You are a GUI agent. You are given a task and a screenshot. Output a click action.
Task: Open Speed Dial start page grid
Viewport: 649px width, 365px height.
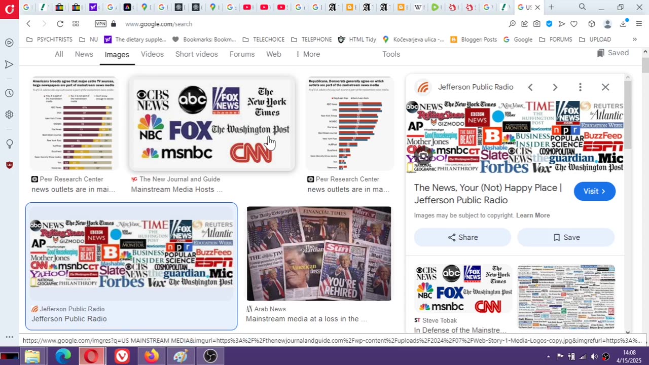point(76,24)
